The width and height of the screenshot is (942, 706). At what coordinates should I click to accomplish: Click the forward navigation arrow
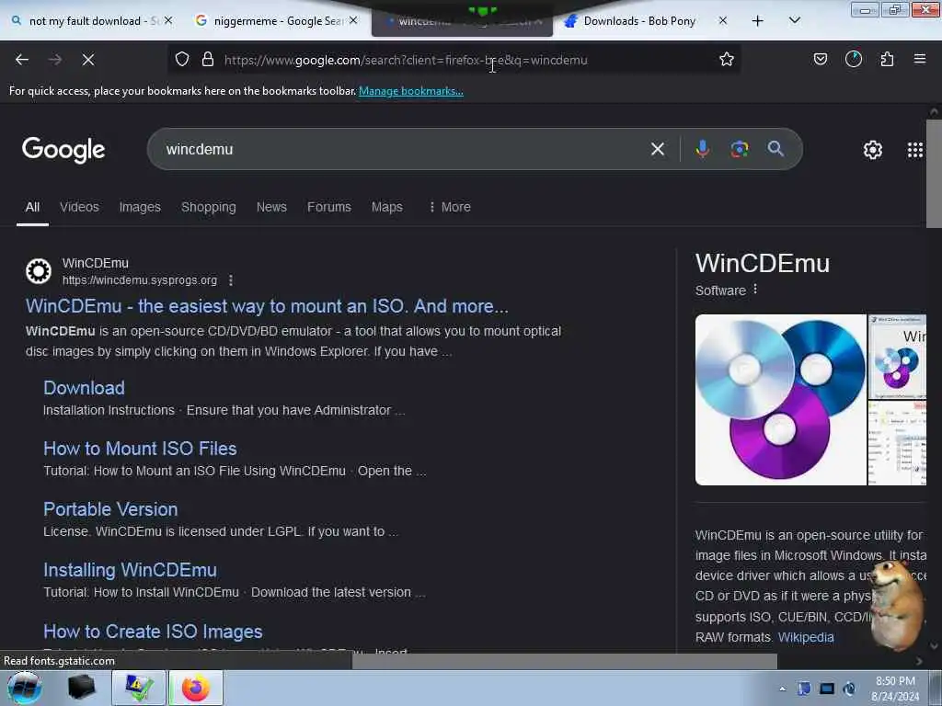[x=55, y=60]
